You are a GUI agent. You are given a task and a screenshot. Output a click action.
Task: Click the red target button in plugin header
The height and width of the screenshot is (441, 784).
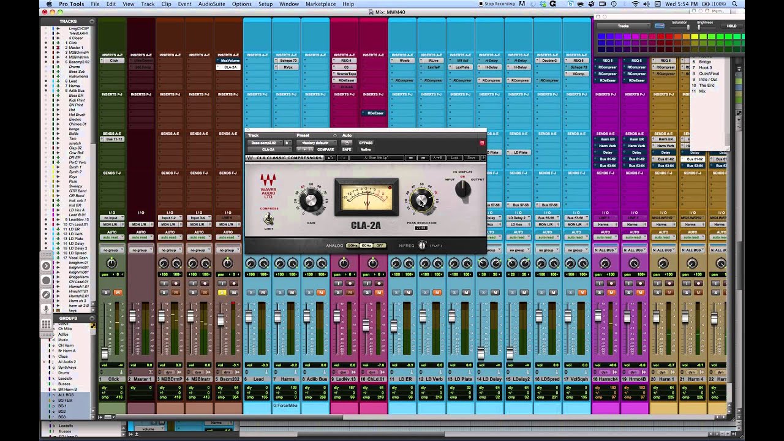click(482, 143)
